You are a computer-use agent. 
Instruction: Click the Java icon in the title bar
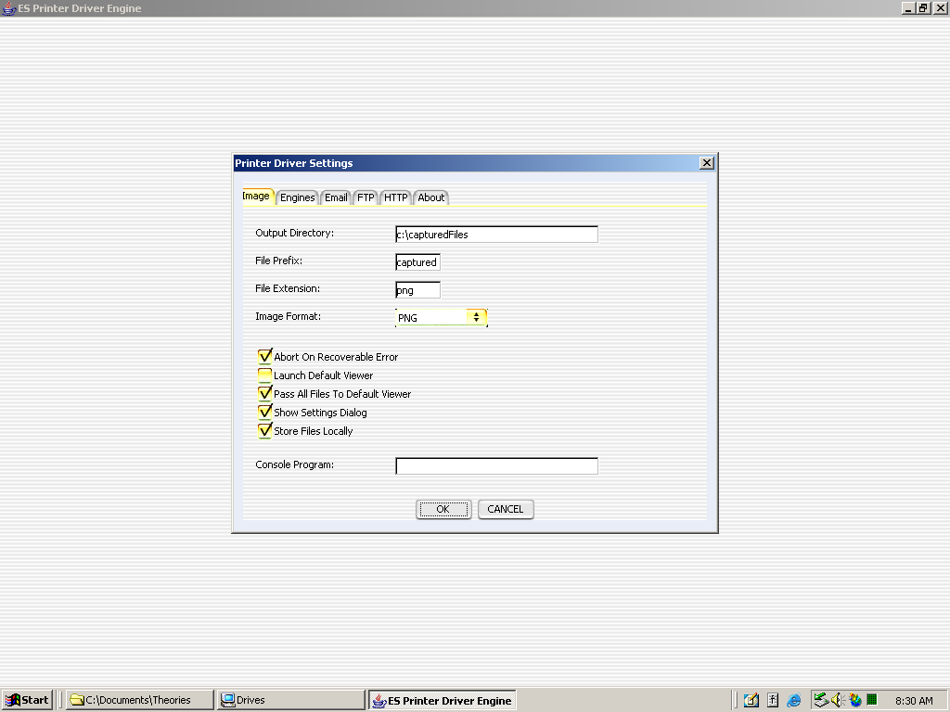click(x=8, y=8)
